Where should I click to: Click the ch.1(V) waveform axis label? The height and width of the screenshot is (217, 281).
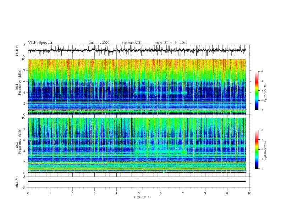click(17, 50)
